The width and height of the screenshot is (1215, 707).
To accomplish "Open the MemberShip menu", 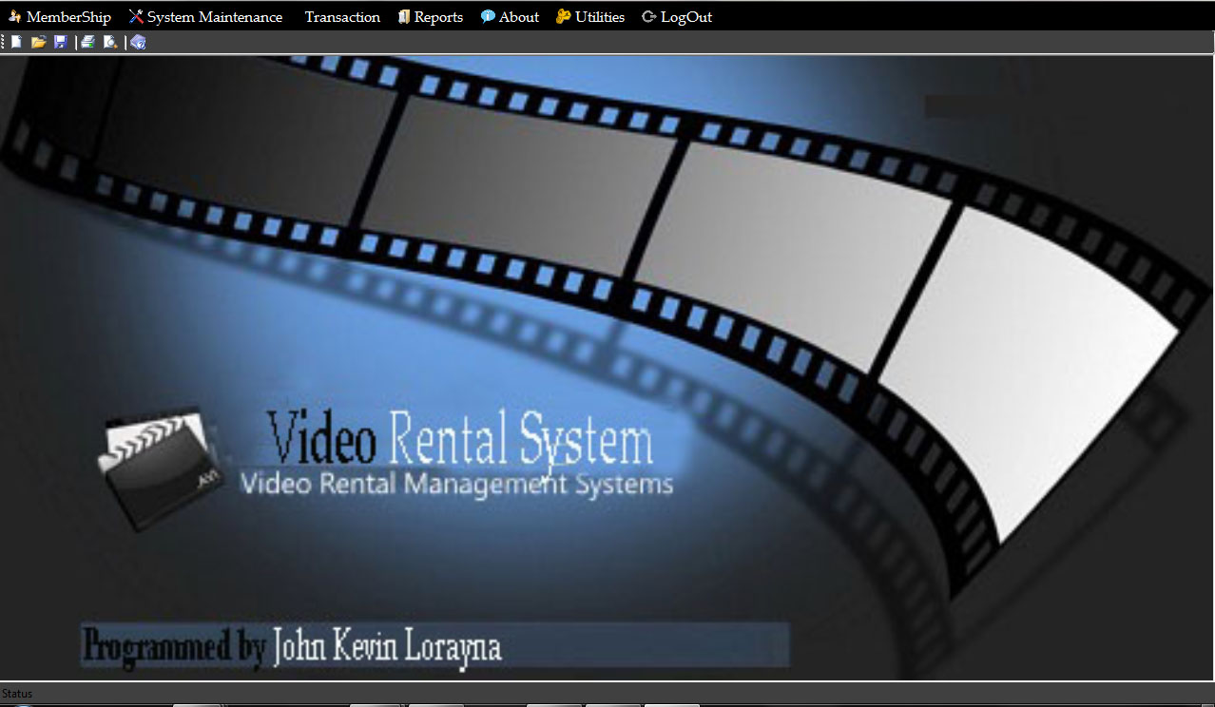I will [60, 17].
